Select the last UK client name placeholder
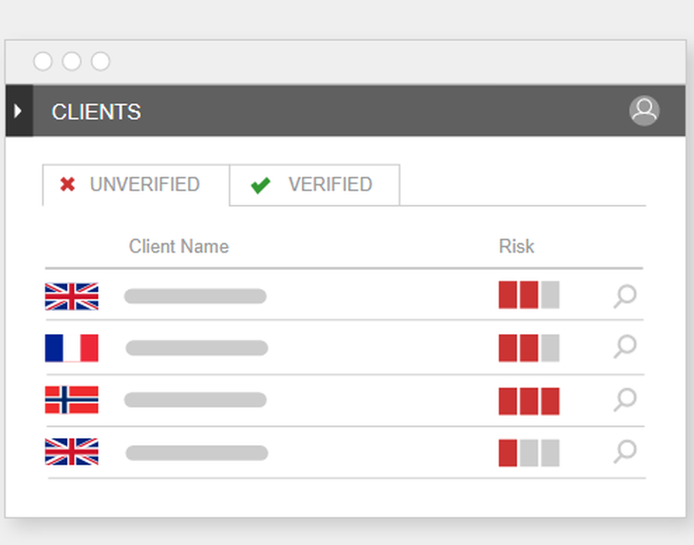This screenshot has height=545, width=694. point(197,453)
